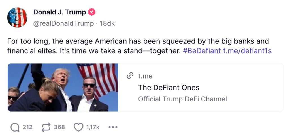Like the post with the heart icon
This screenshot has width=290, height=138.
78,127
